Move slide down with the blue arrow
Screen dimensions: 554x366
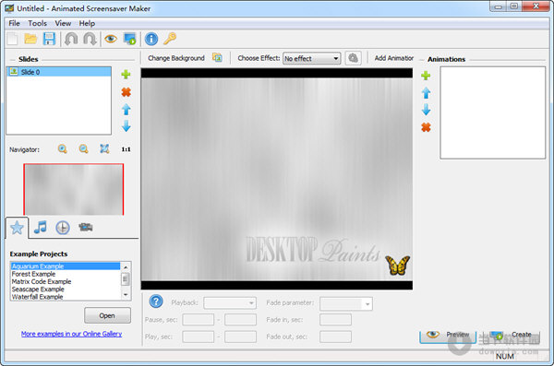126,126
